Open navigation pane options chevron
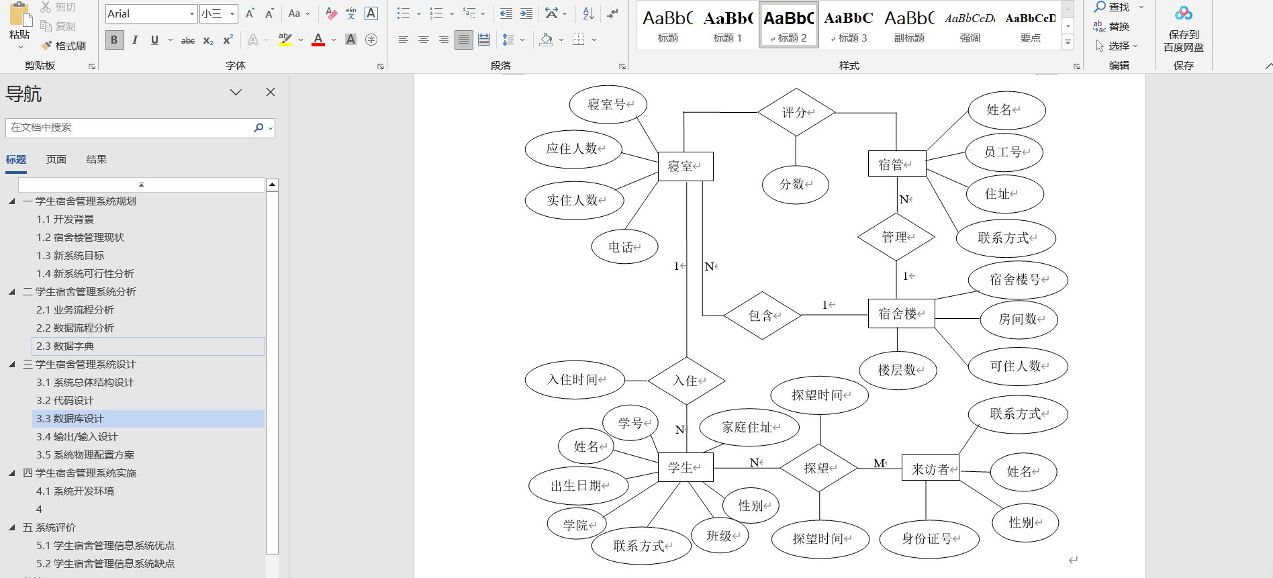 [x=236, y=92]
